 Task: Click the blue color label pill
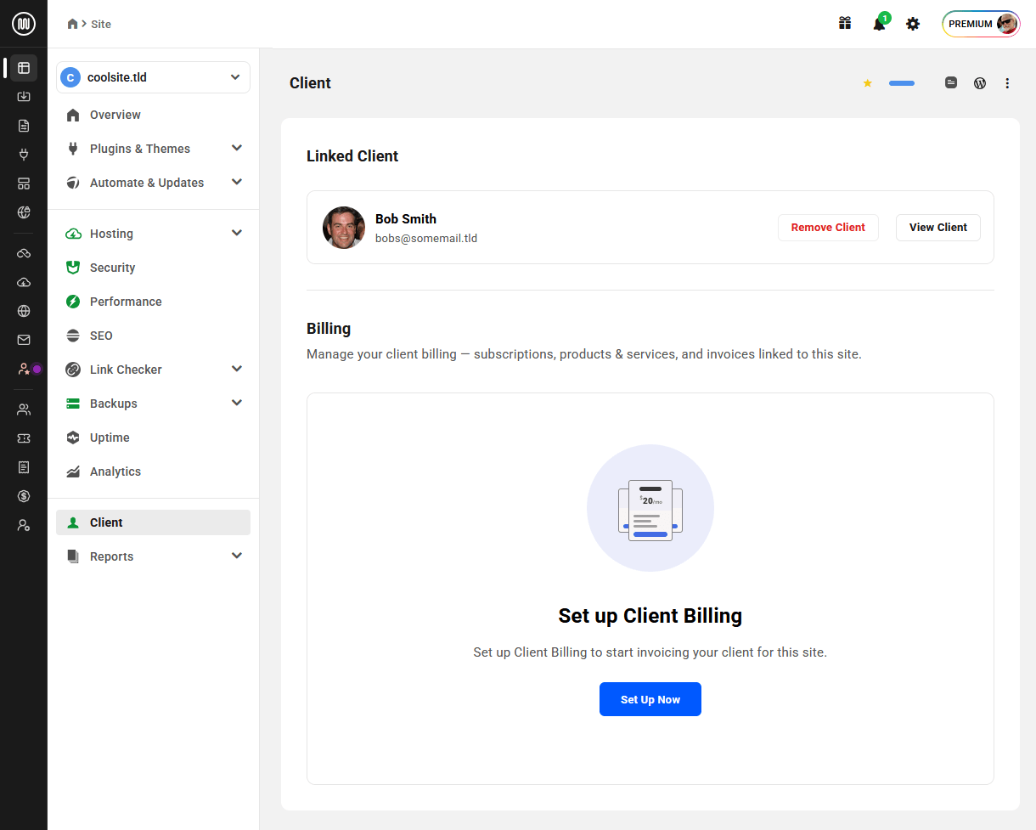click(x=902, y=83)
